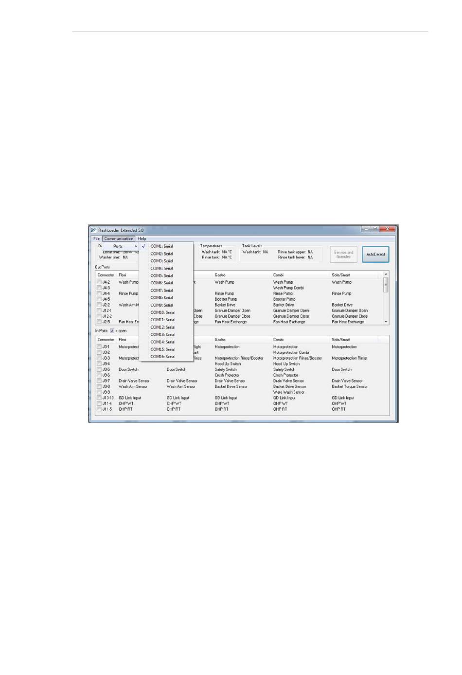Click the AutoDetect button

pos(375,255)
